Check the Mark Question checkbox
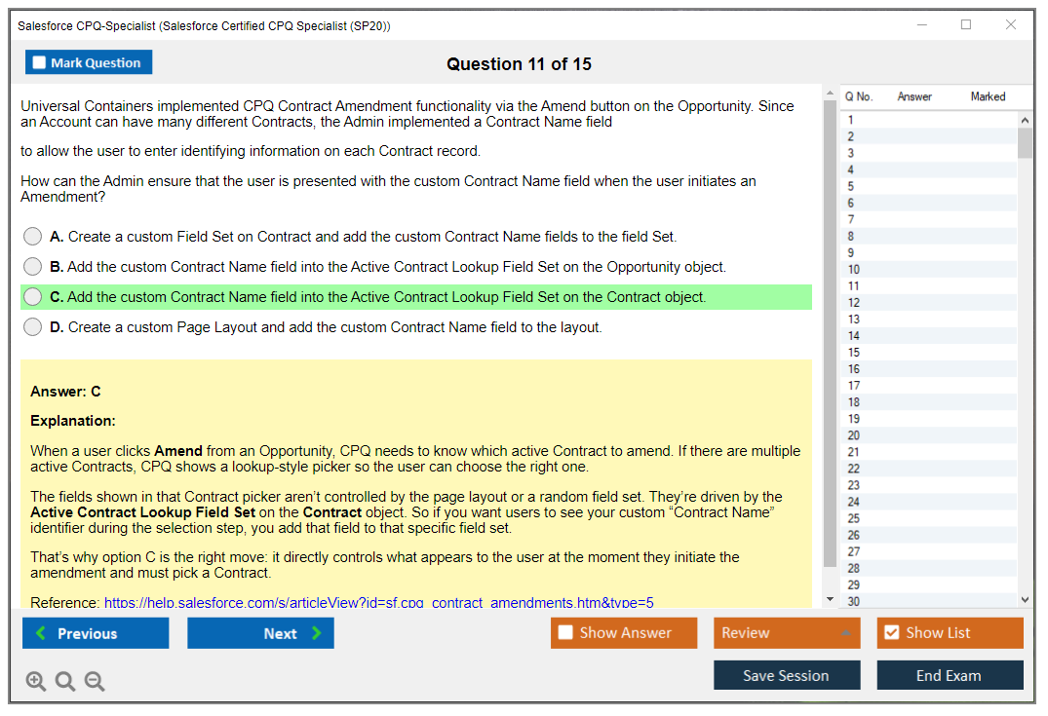The height and width of the screenshot is (716, 1048). click(x=40, y=62)
